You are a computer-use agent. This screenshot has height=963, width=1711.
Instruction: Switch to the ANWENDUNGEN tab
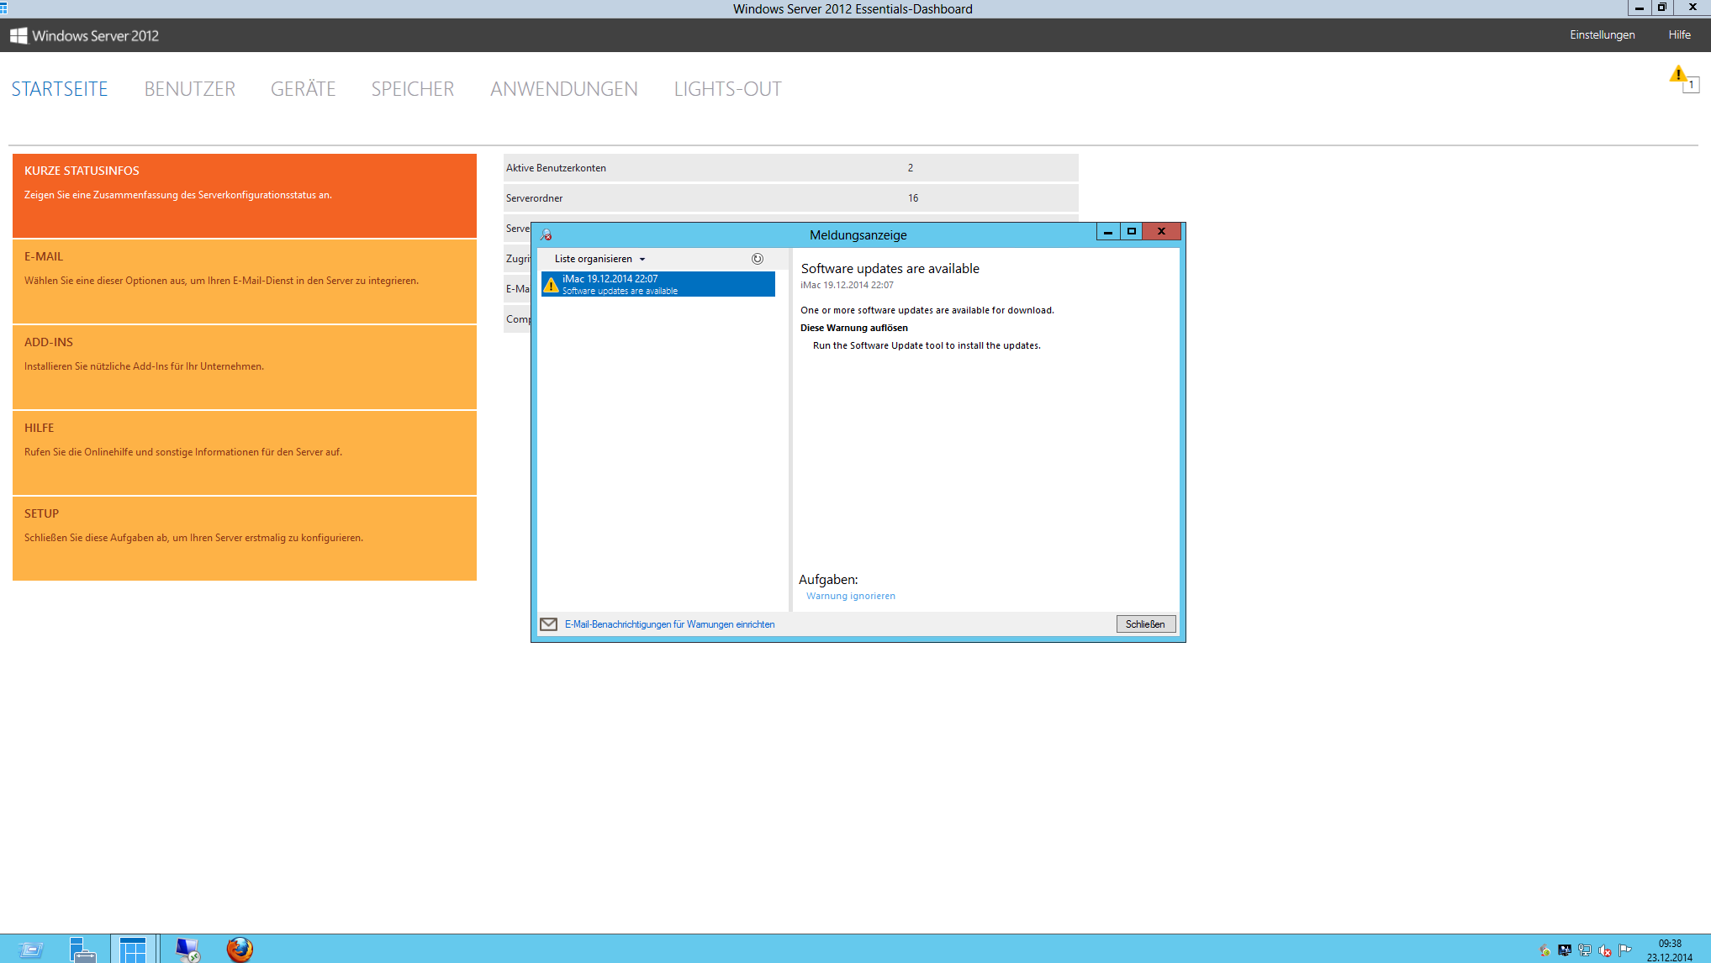(x=564, y=89)
